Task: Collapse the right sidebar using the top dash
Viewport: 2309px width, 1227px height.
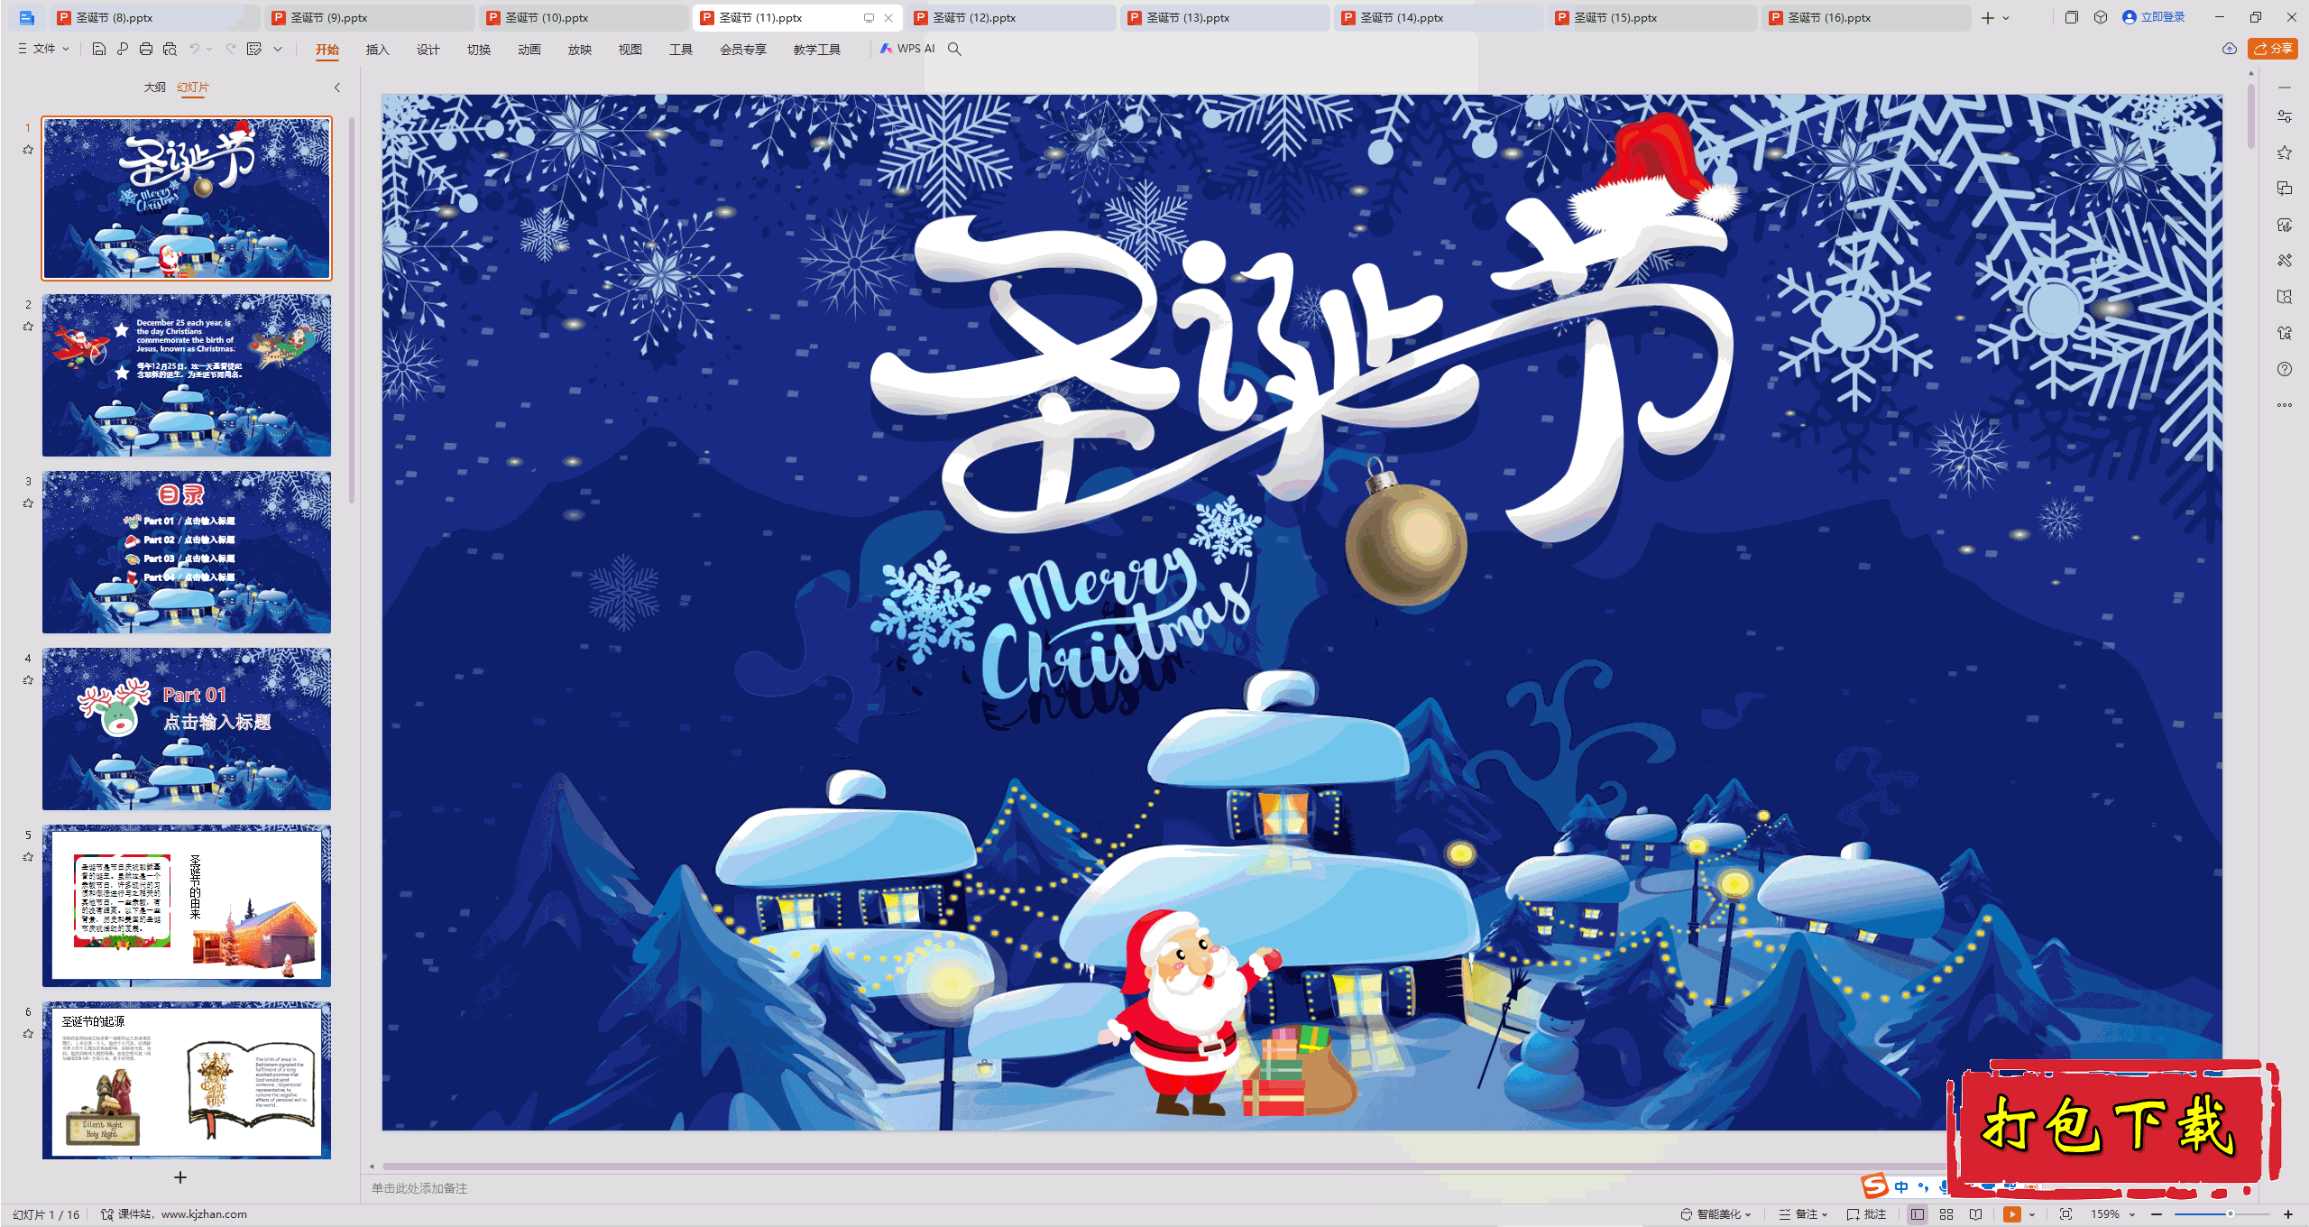Action: (x=2285, y=88)
